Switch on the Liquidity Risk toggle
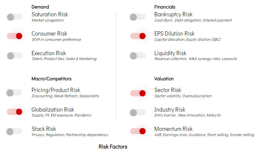 [x=138, y=55]
